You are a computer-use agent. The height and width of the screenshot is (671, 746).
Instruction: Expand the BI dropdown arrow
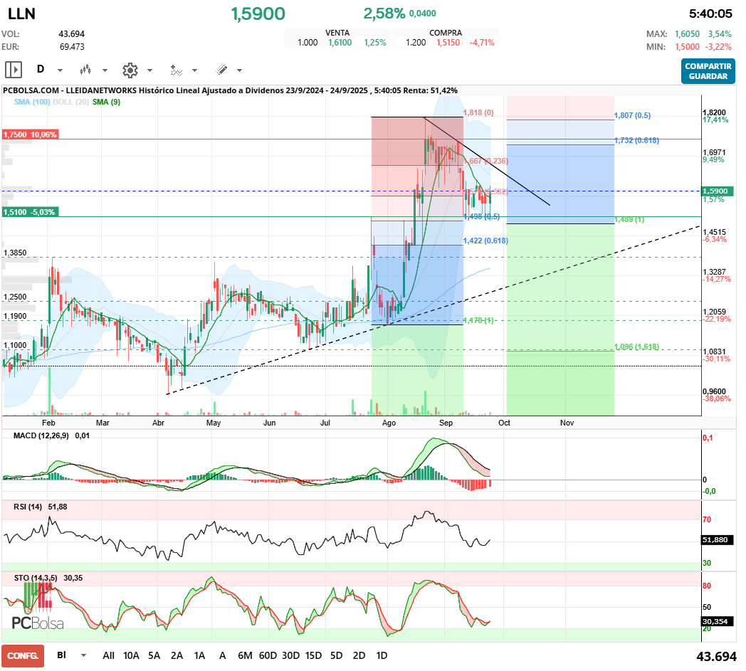point(84,655)
